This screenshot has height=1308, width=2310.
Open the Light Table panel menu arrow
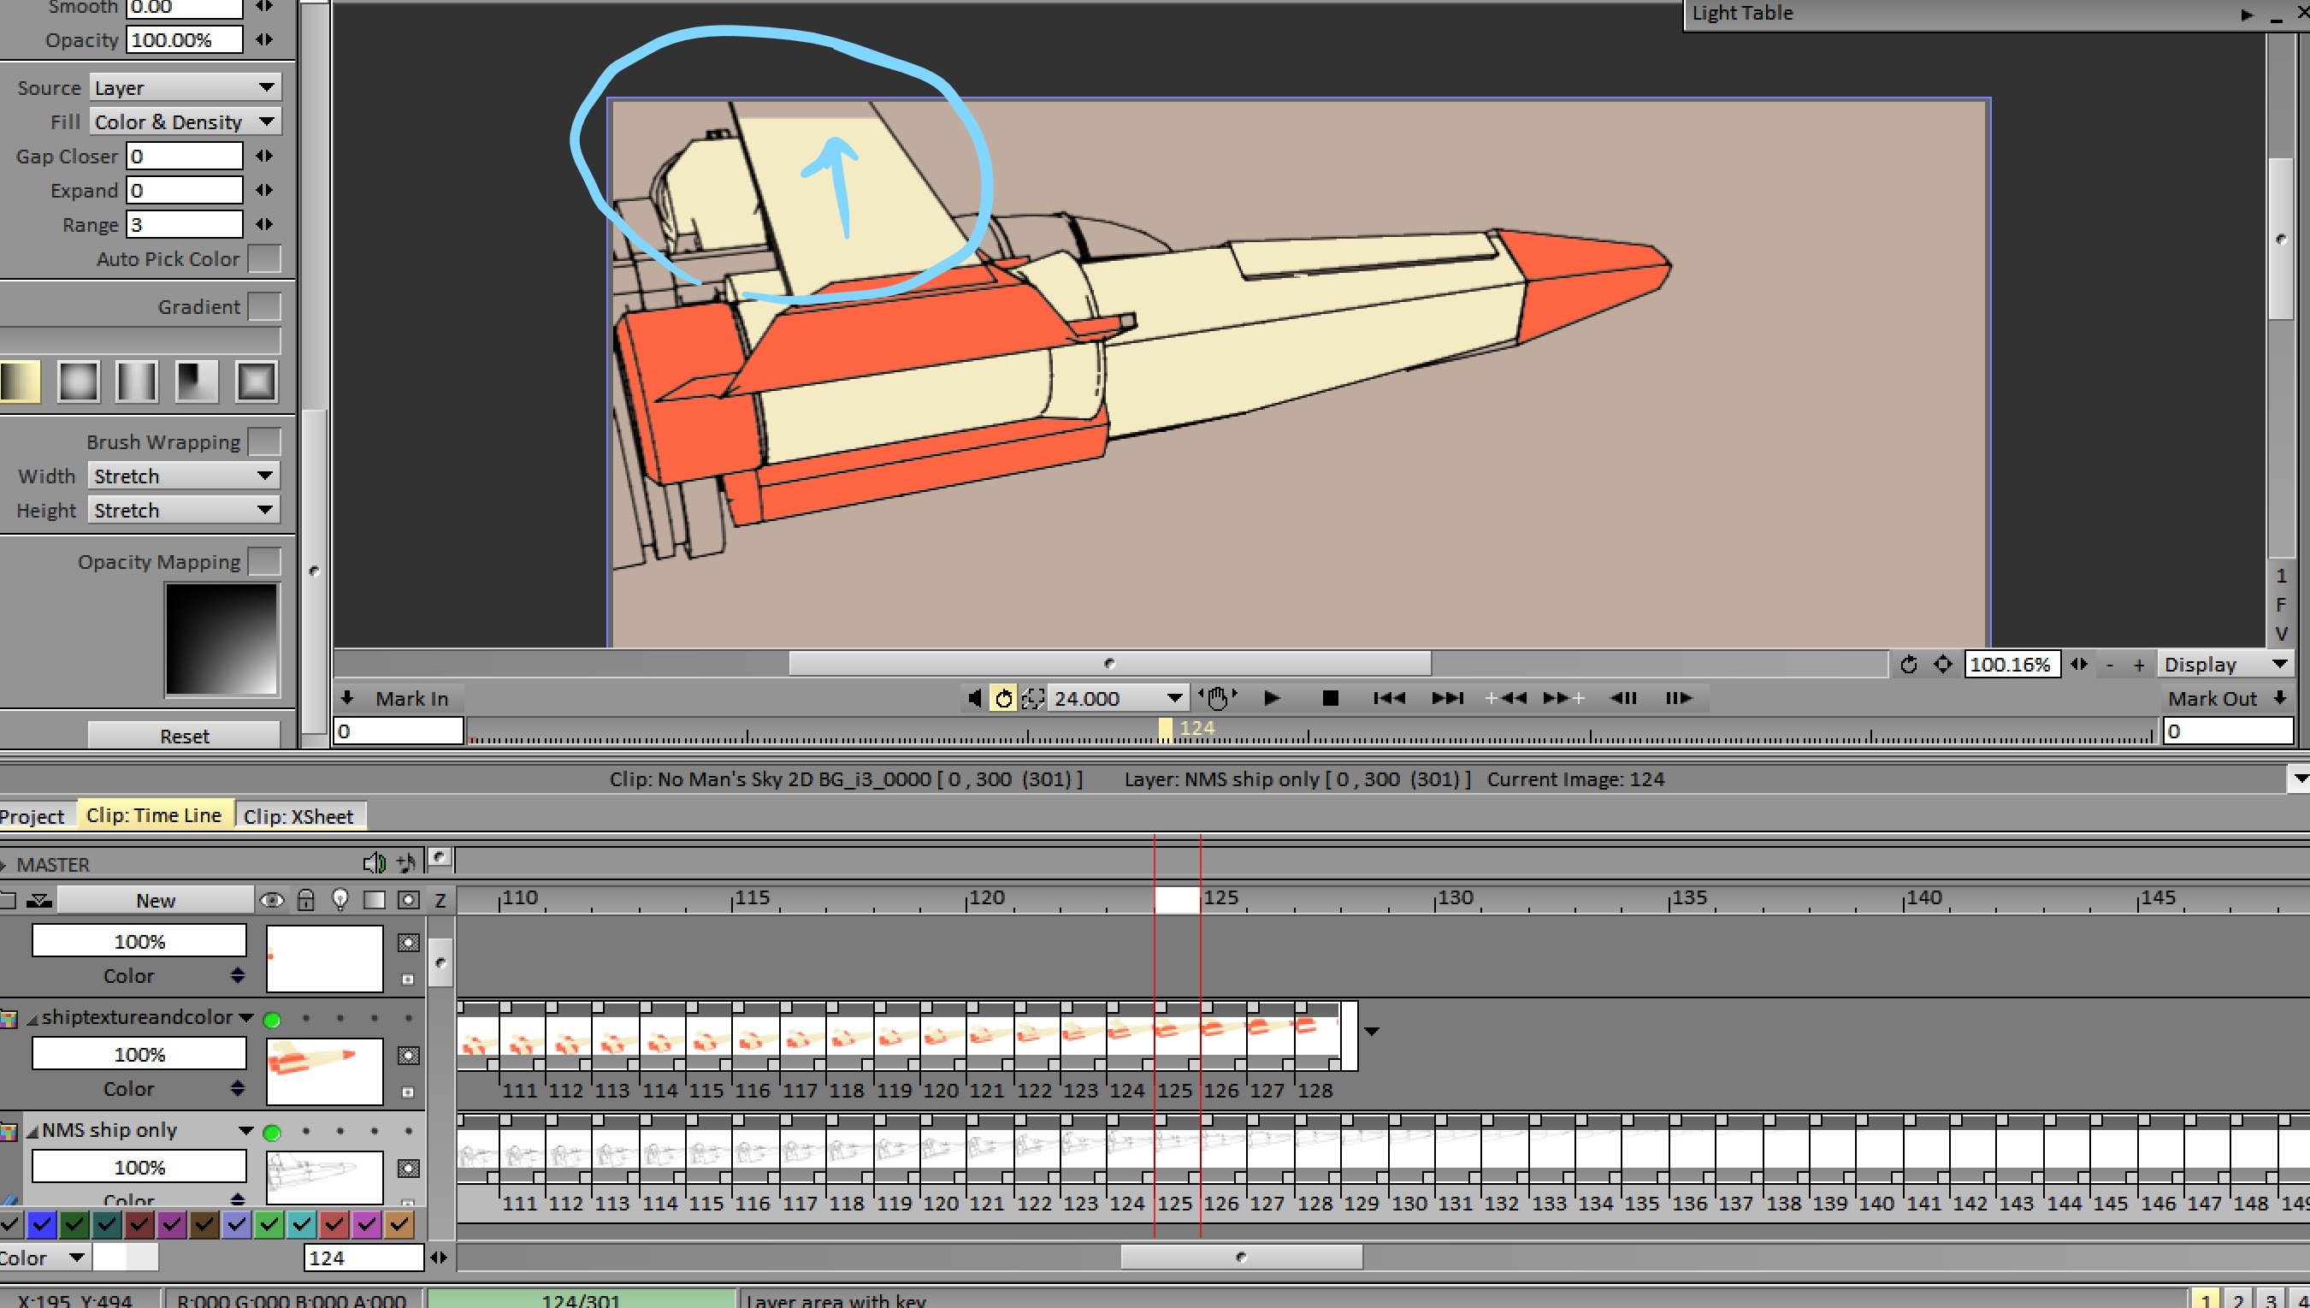[x=2247, y=14]
